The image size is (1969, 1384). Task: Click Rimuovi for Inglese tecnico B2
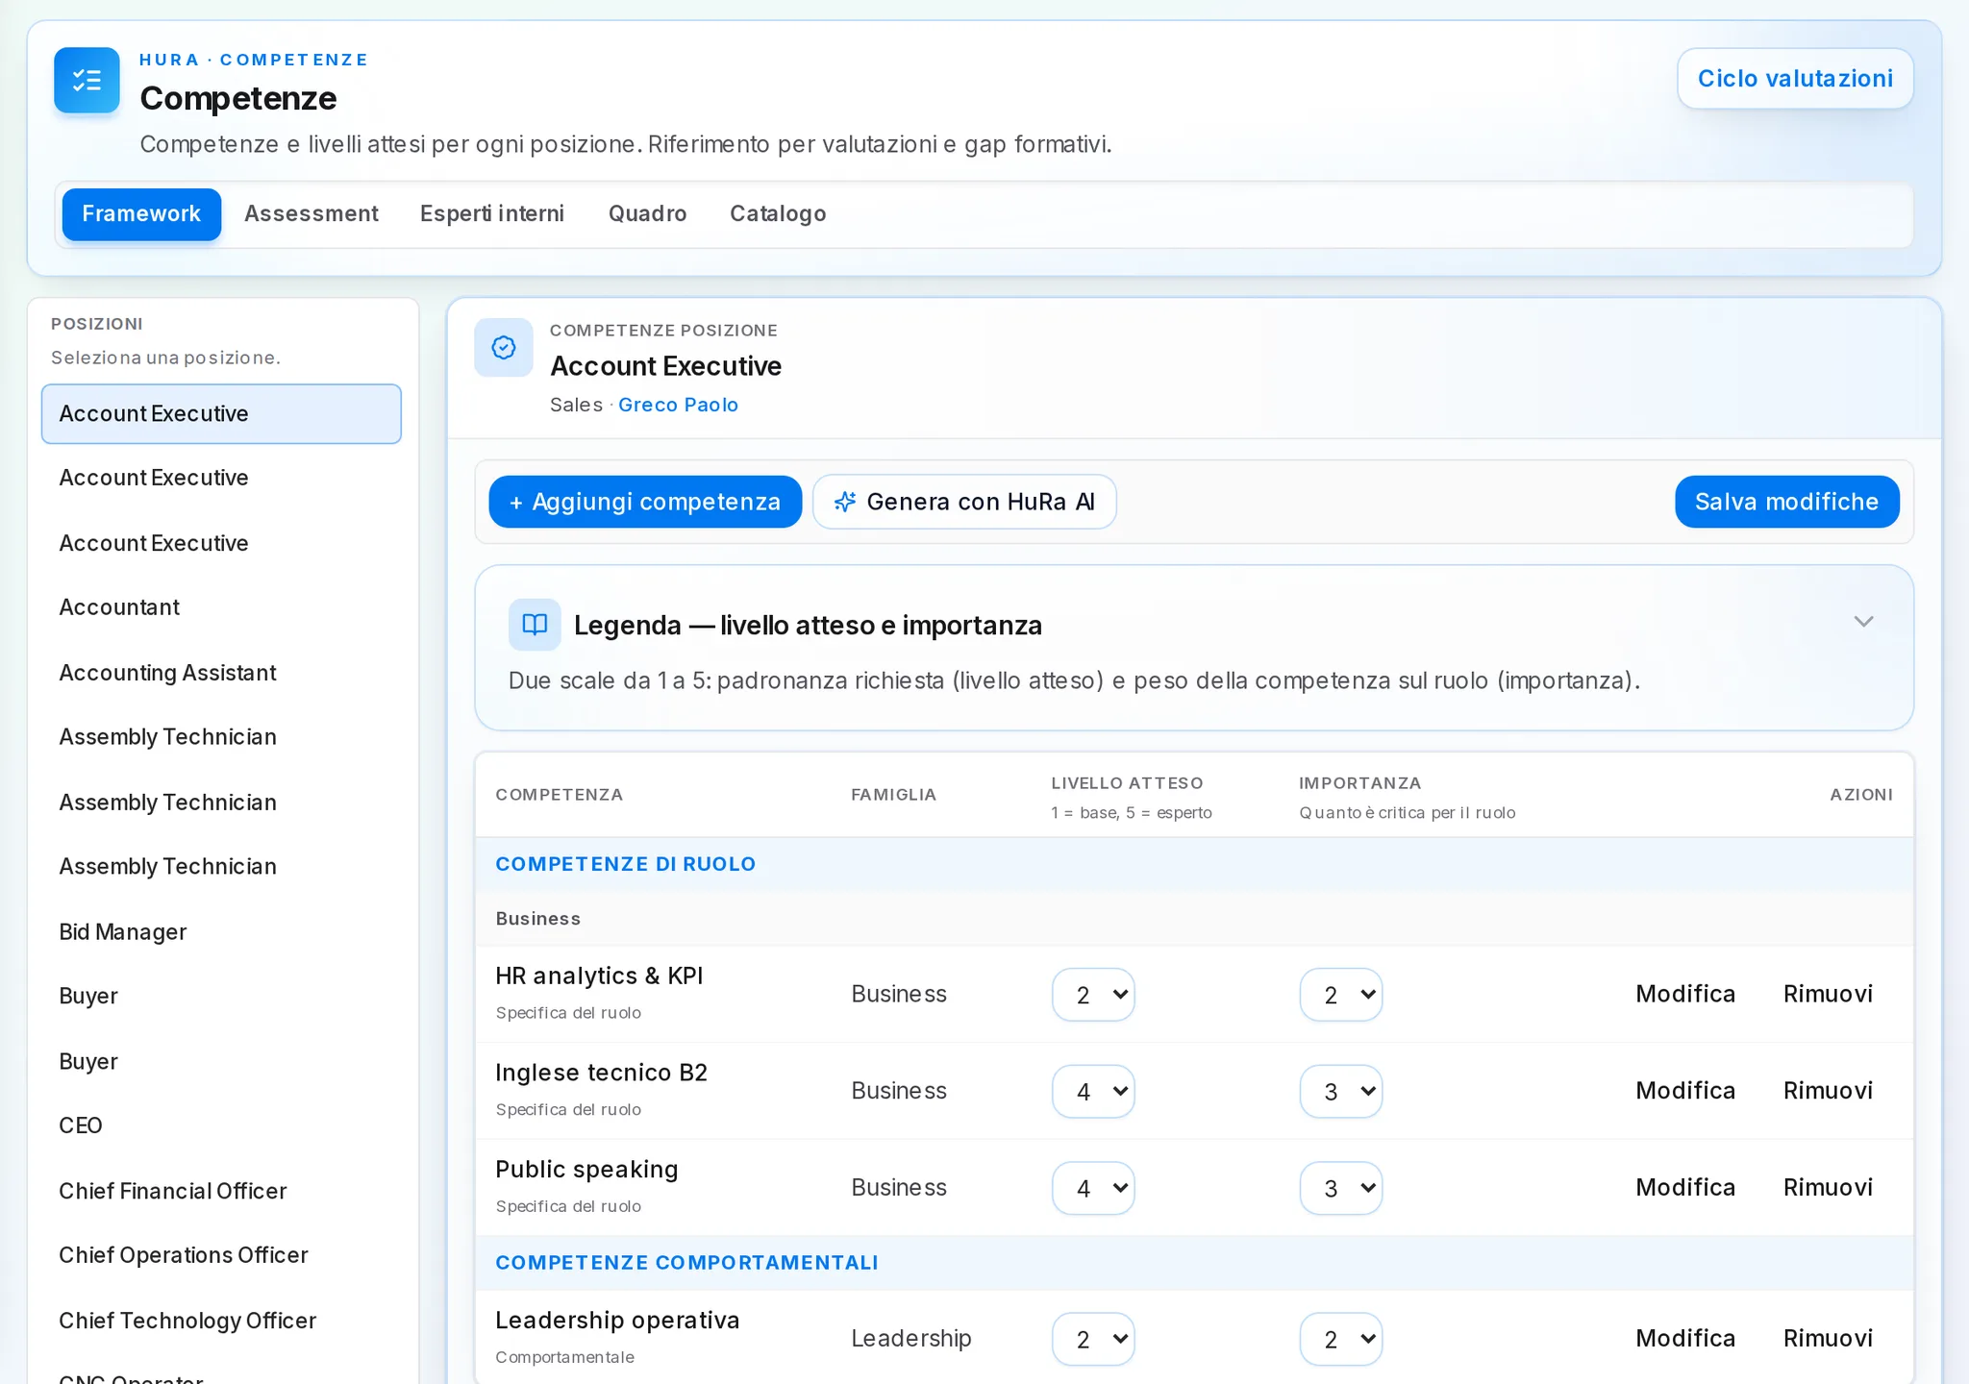coord(1828,1092)
